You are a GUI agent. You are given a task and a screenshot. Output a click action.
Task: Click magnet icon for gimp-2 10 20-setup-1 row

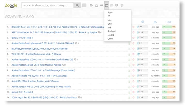(133, 38)
